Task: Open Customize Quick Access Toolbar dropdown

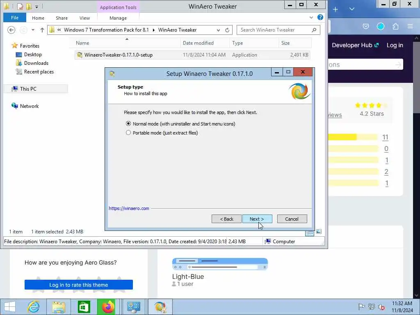Action: click(37, 7)
